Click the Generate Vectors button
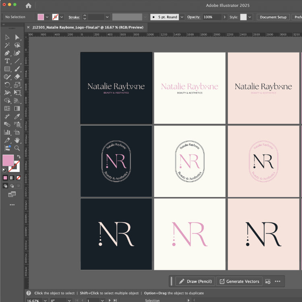This screenshot has height=302, width=302. (239, 281)
